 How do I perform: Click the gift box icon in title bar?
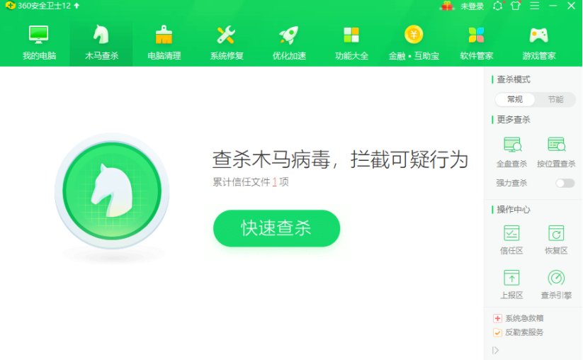click(447, 6)
